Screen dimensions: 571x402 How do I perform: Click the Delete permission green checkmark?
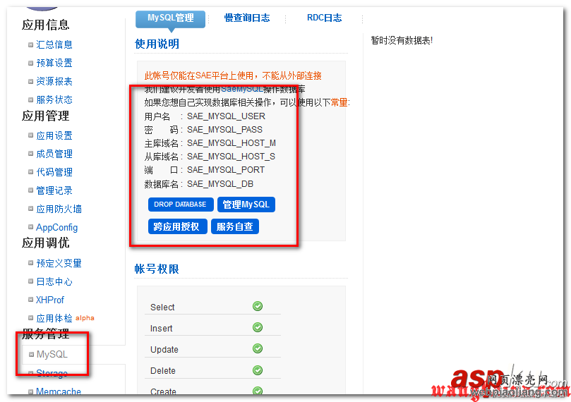pos(258,370)
